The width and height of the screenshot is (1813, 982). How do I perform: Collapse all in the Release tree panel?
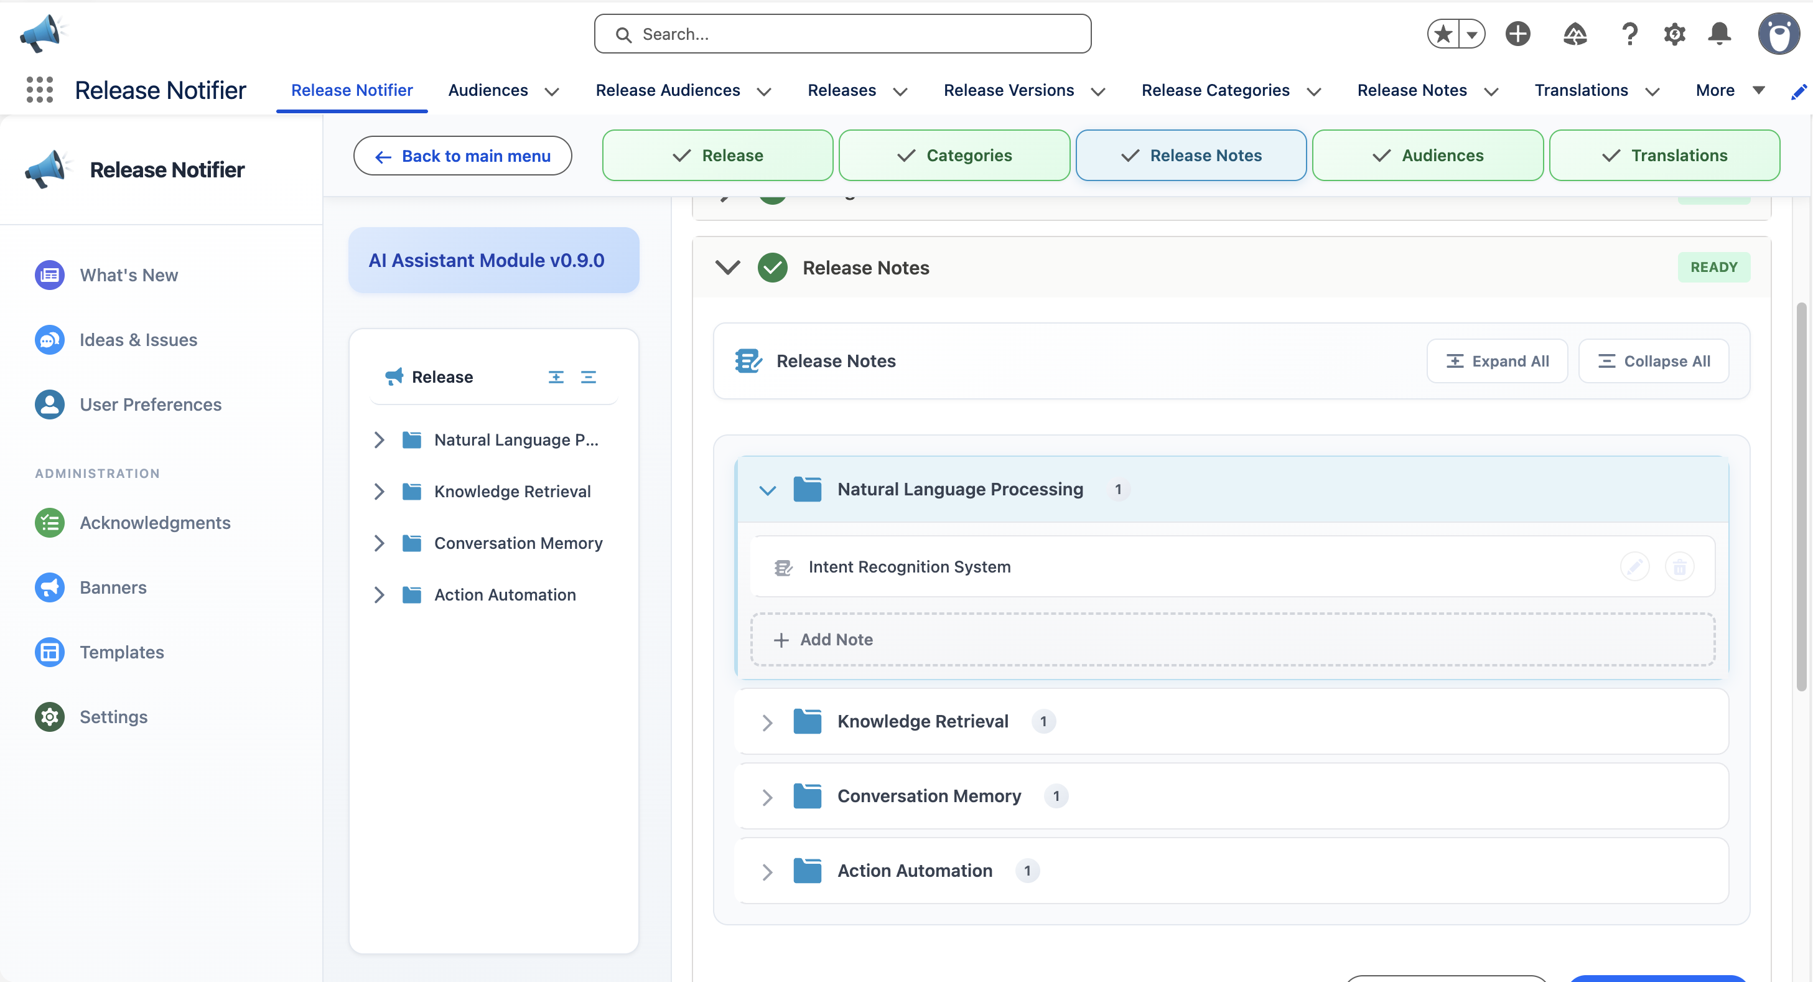589,377
